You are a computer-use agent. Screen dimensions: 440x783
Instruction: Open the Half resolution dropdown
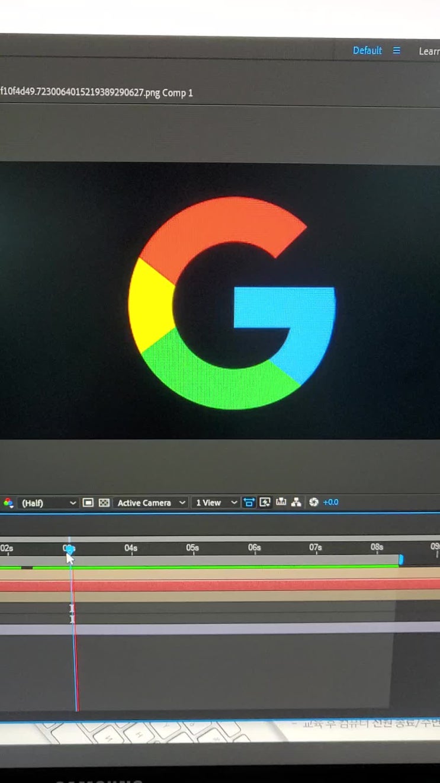click(x=49, y=503)
